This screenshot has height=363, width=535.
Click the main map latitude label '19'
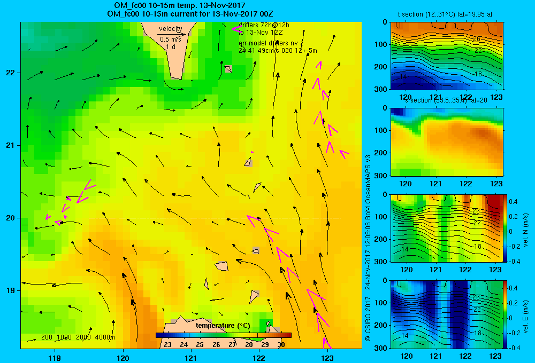coord(11,290)
